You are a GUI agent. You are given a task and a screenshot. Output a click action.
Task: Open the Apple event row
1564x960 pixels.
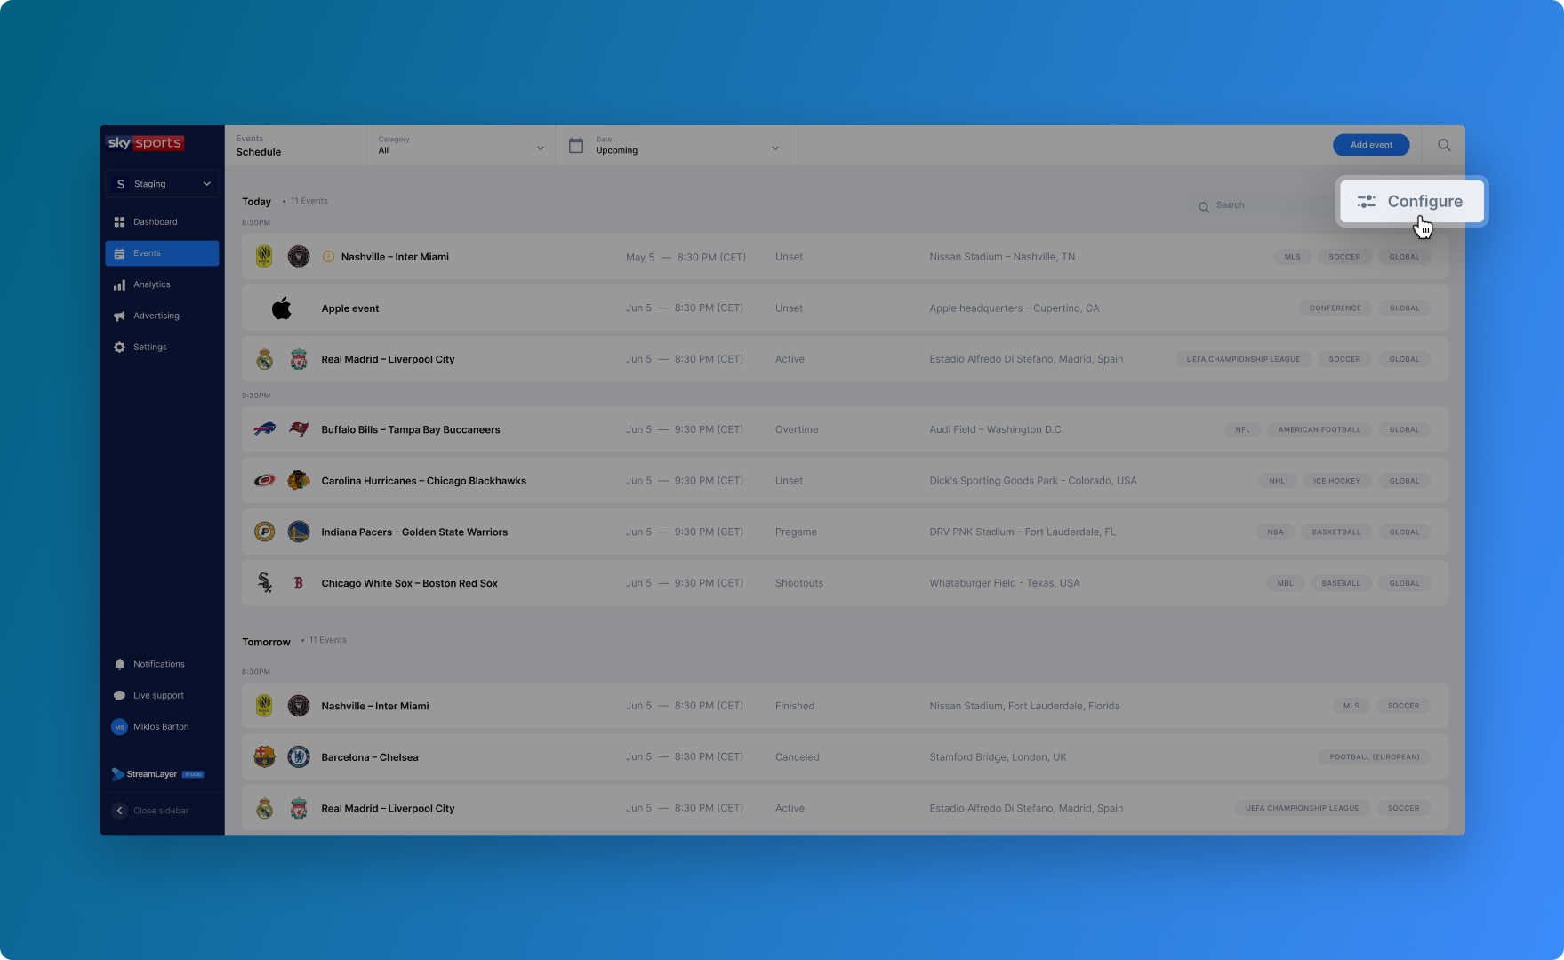coord(845,308)
